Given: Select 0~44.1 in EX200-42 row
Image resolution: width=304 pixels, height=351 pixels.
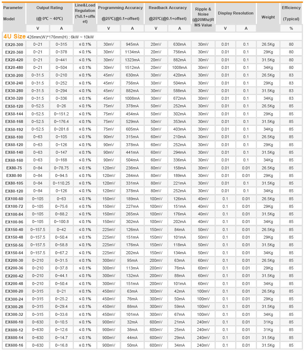Looking at the screenshot, I should coord(62,276).
